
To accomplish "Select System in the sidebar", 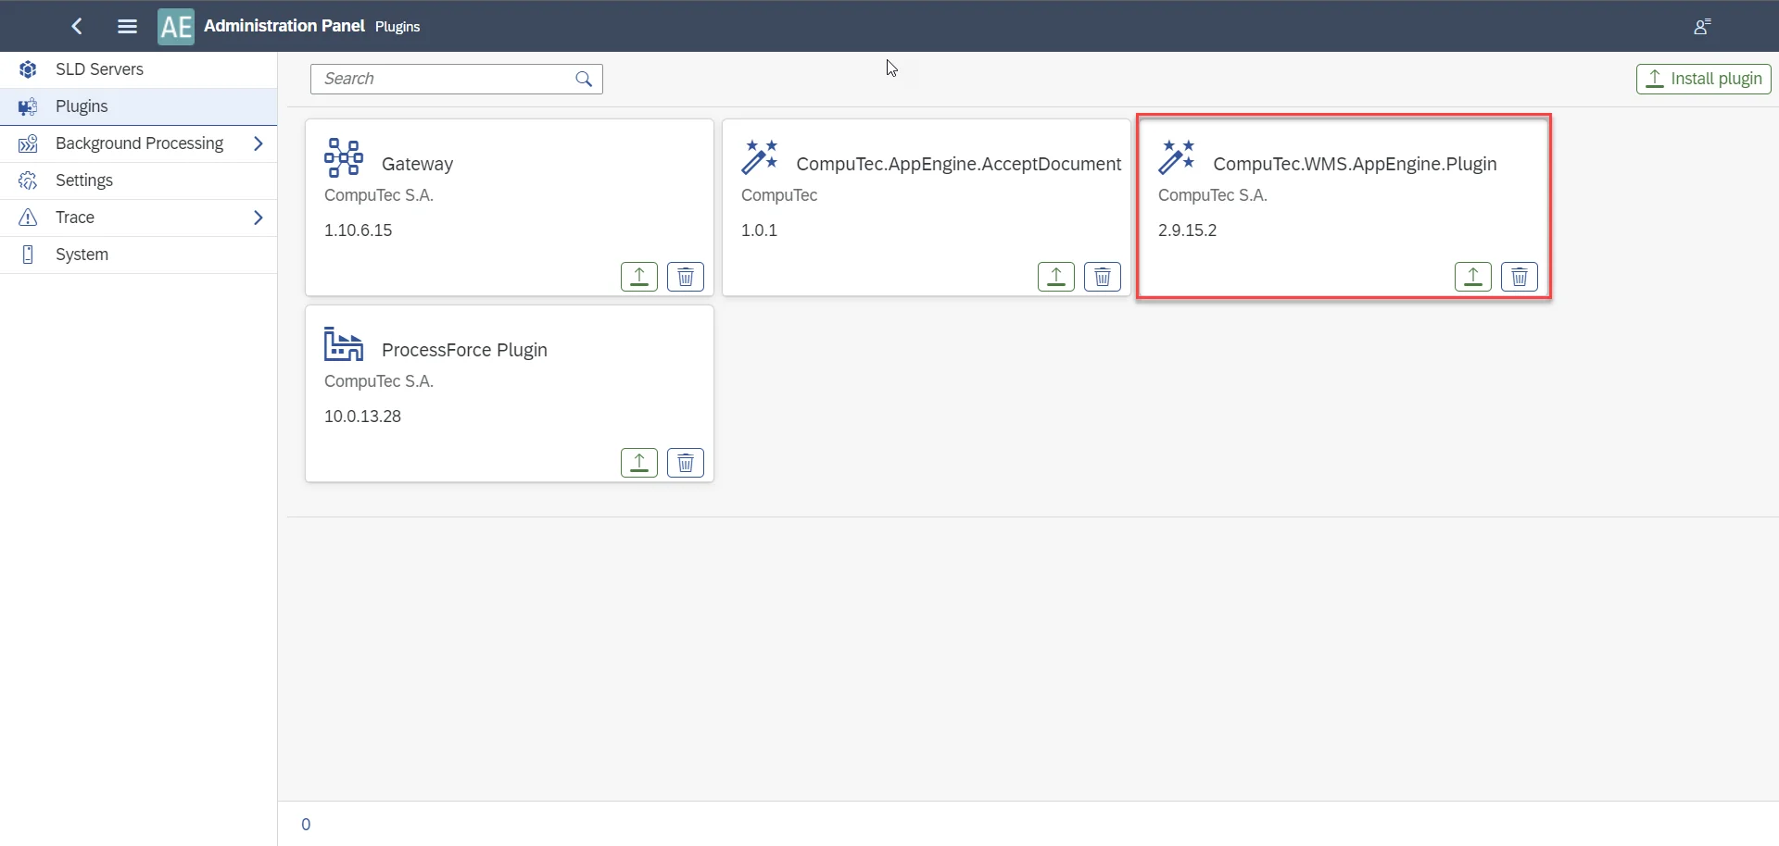I will click(82, 254).
